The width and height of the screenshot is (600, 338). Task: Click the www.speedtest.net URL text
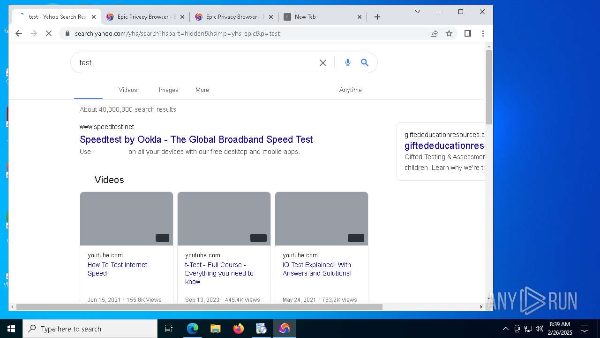(x=107, y=127)
